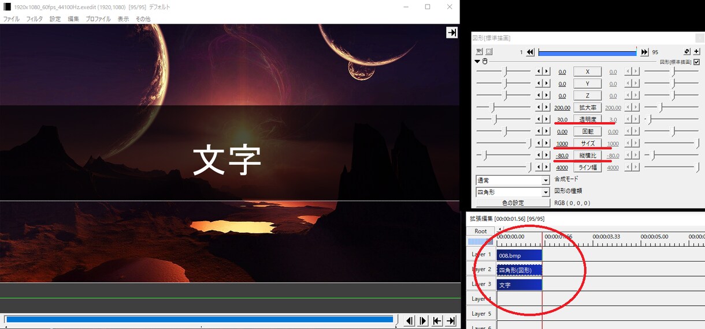Click the left 透明度 slider
705x329 pixels.
point(503,119)
